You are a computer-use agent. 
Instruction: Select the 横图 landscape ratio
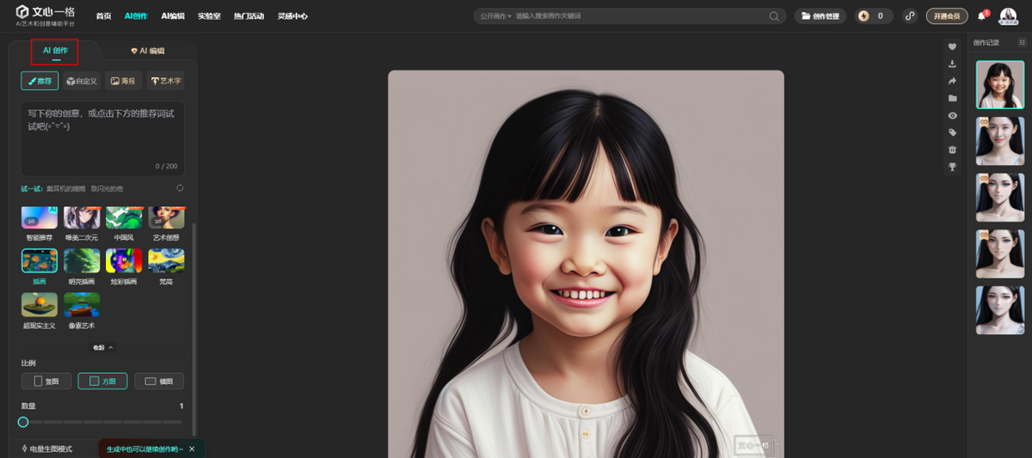pyautogui.click(x=159, y=381)
